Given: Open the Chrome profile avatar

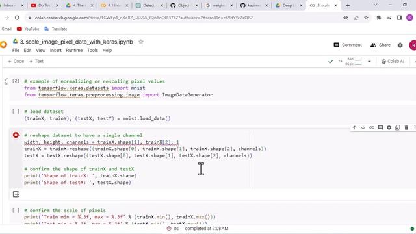Looking at the screenshot, I should [x=409, y=18].
